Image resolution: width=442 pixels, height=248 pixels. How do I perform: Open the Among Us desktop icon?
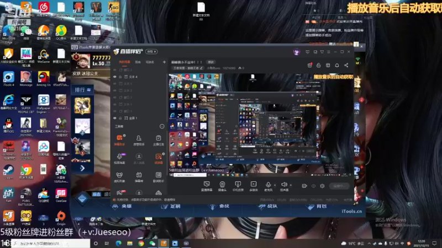click(x=44, y=79)
